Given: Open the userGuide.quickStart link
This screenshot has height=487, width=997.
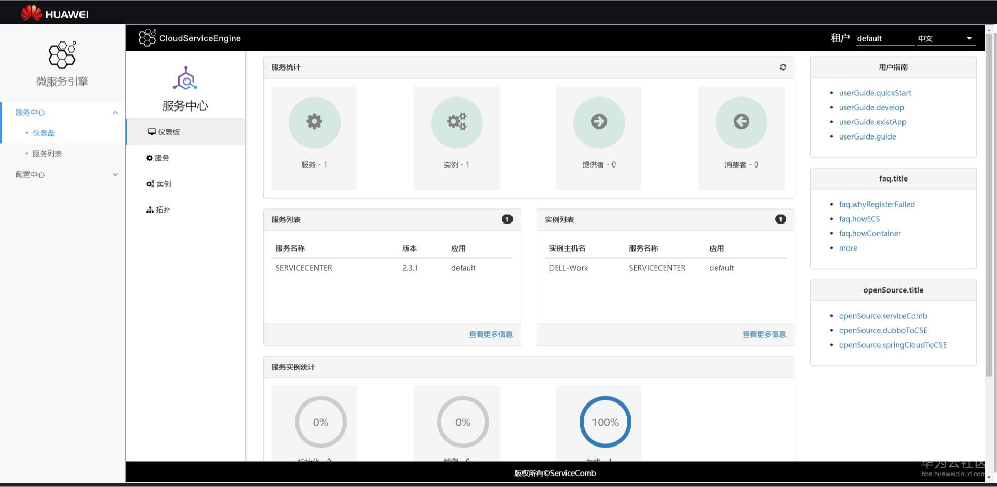Looking at the screenshot, I should (875, 93).
